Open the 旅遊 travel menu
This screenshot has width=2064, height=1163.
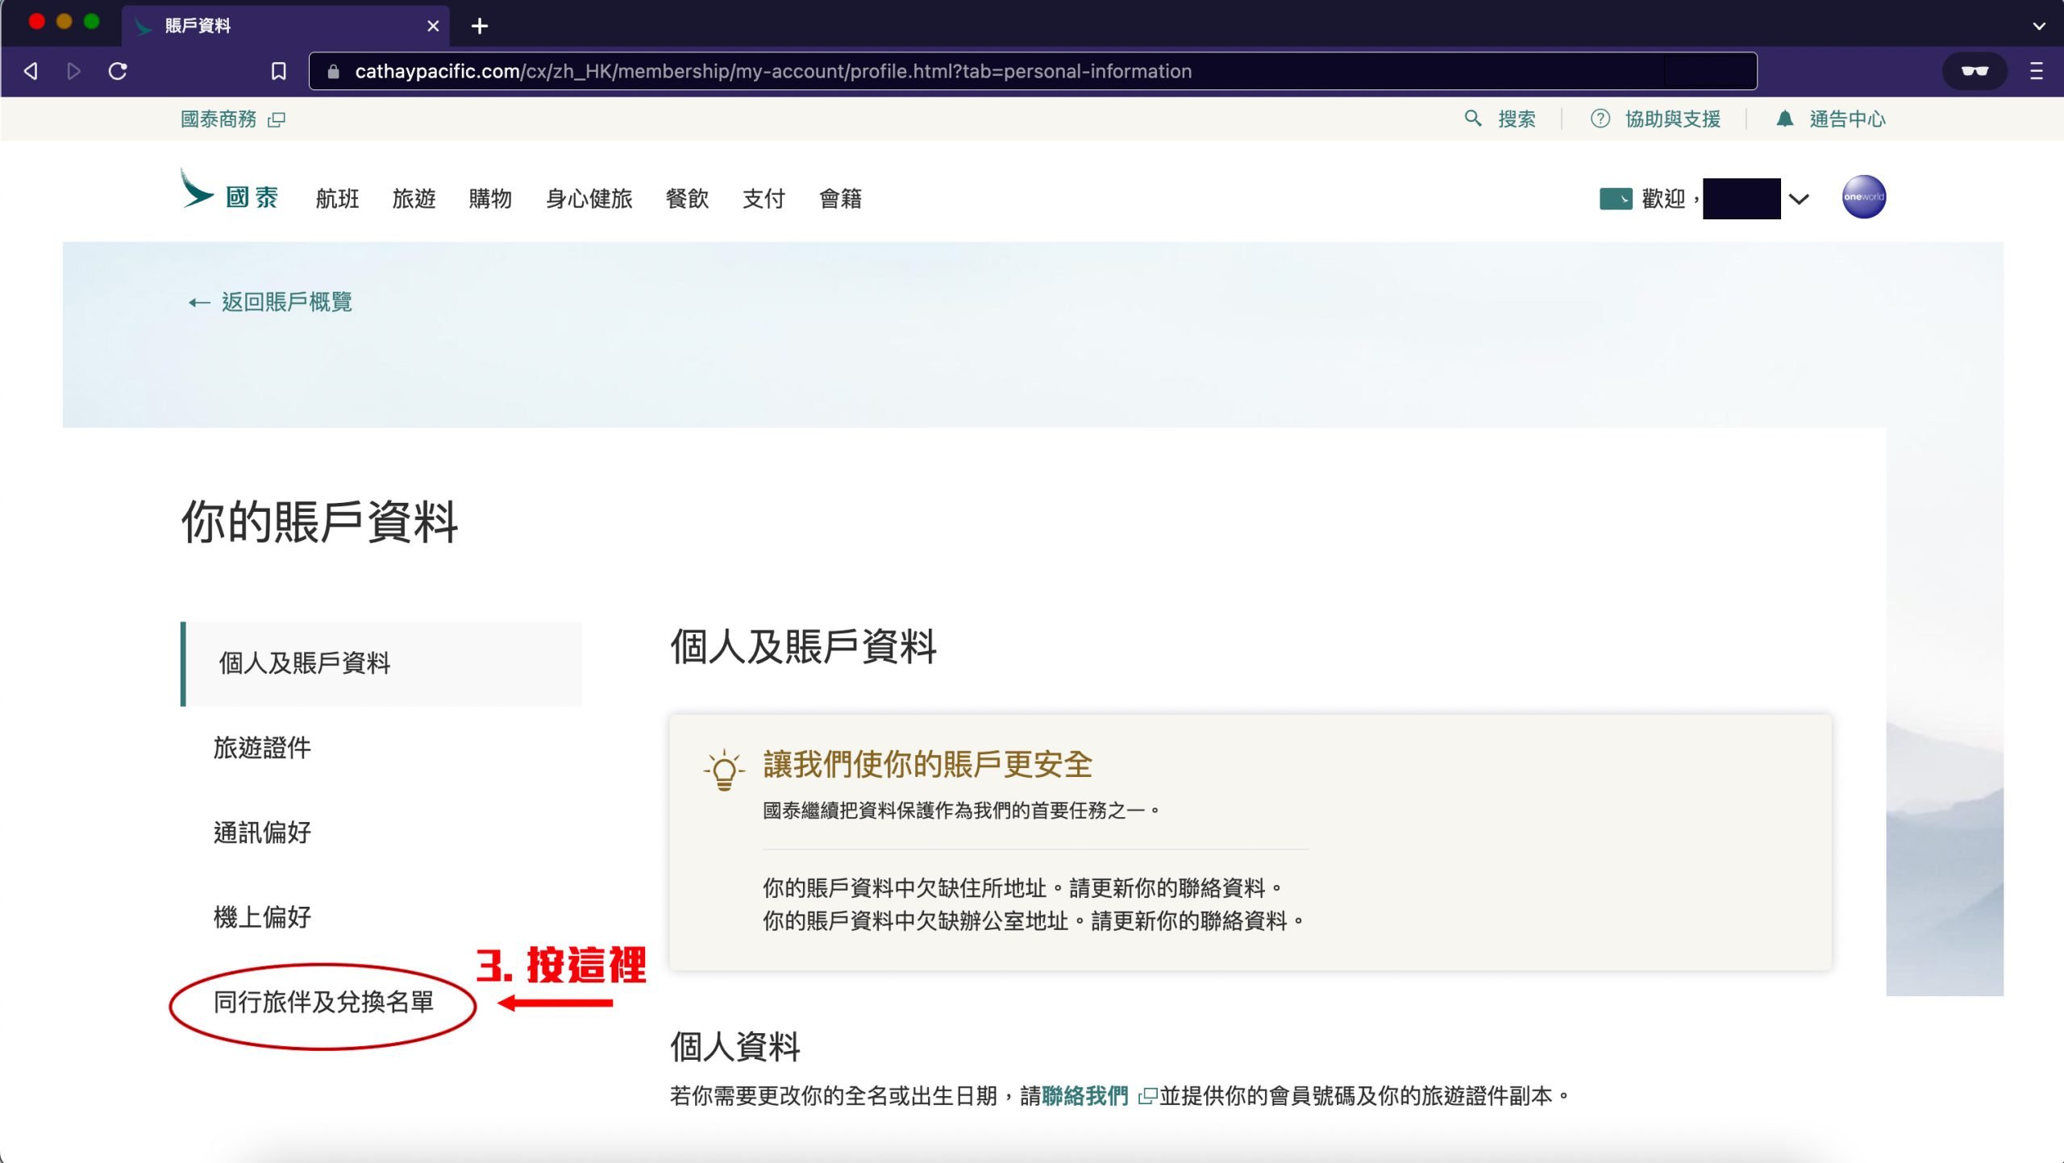click(x=414, y=198)
